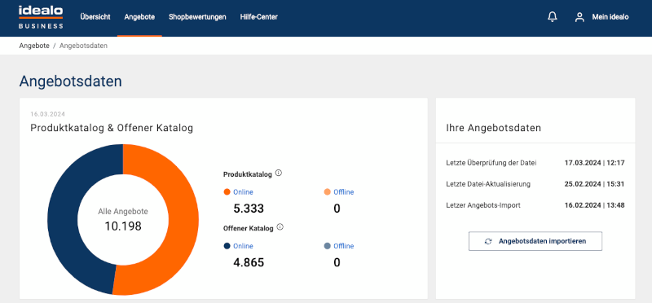
Task: Click the idealo Business logo
Action: pos(41,17)
